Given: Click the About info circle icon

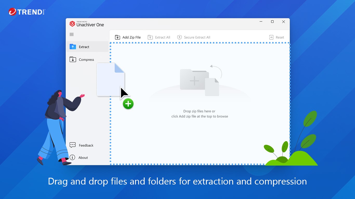Looking at the screenshot, I should pyautogui.click(x=73, y=158).
